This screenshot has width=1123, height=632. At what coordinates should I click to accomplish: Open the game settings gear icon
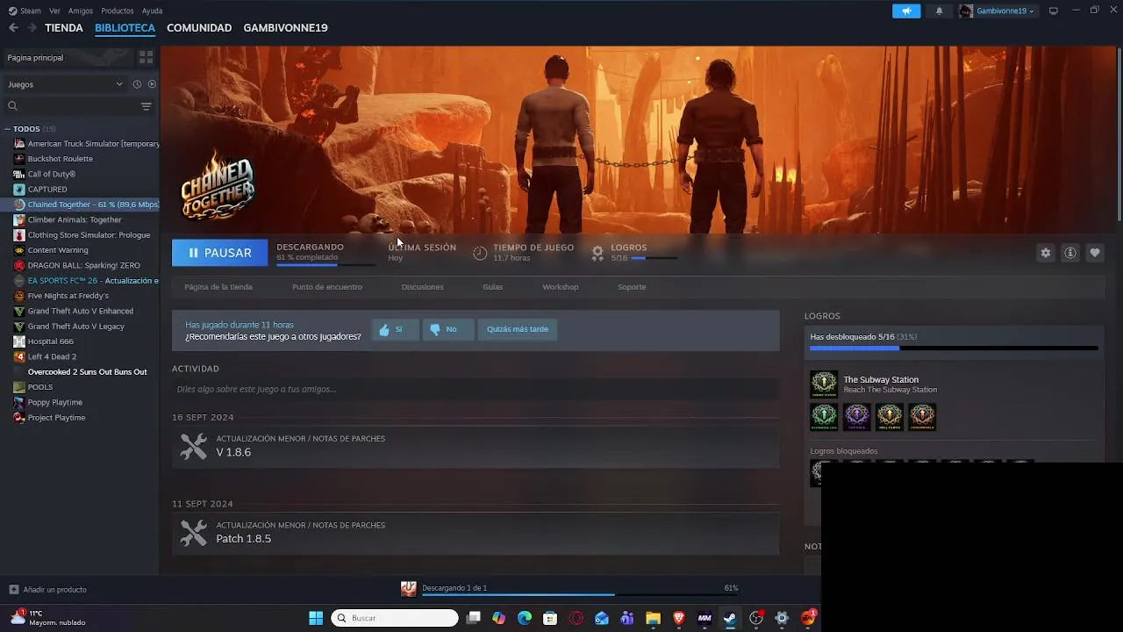point(1045,253)
